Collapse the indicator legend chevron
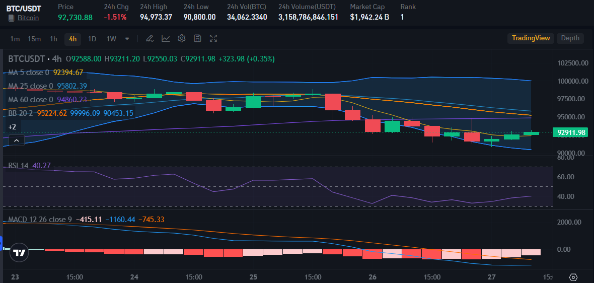 click(x=16, y=140)
